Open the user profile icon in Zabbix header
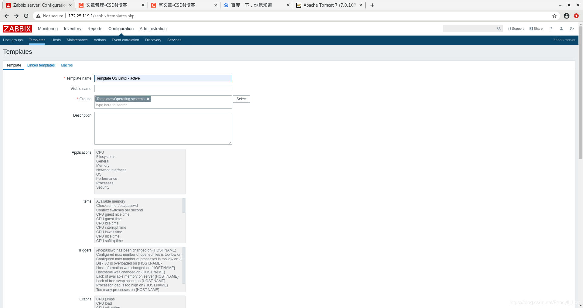 coord(561,29)
